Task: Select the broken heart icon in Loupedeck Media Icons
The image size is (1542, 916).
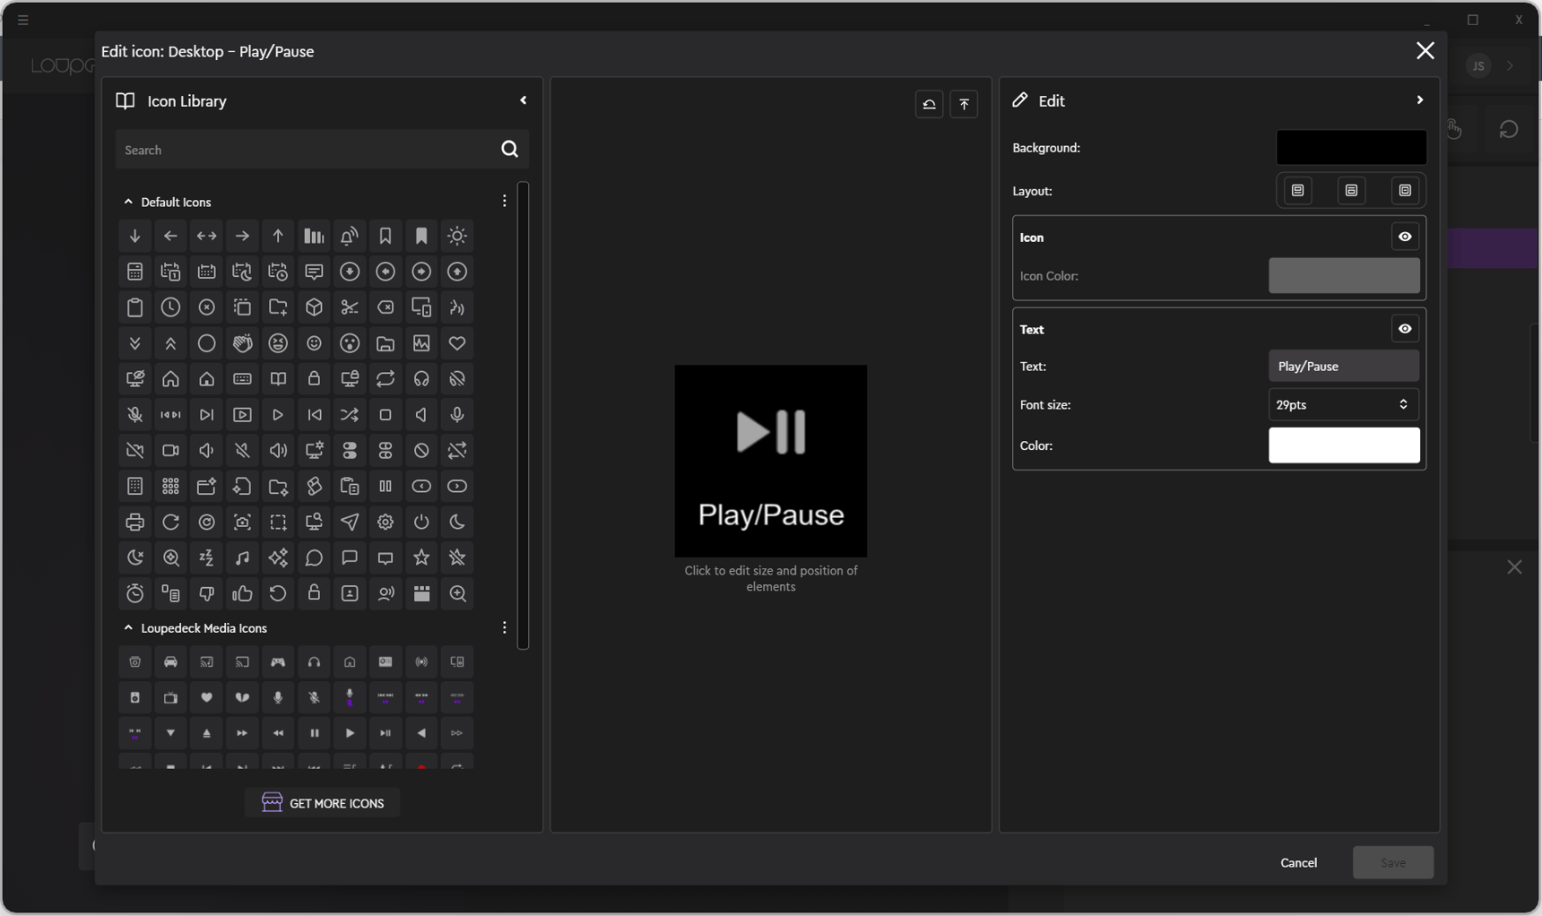Action: coord(242,698)
